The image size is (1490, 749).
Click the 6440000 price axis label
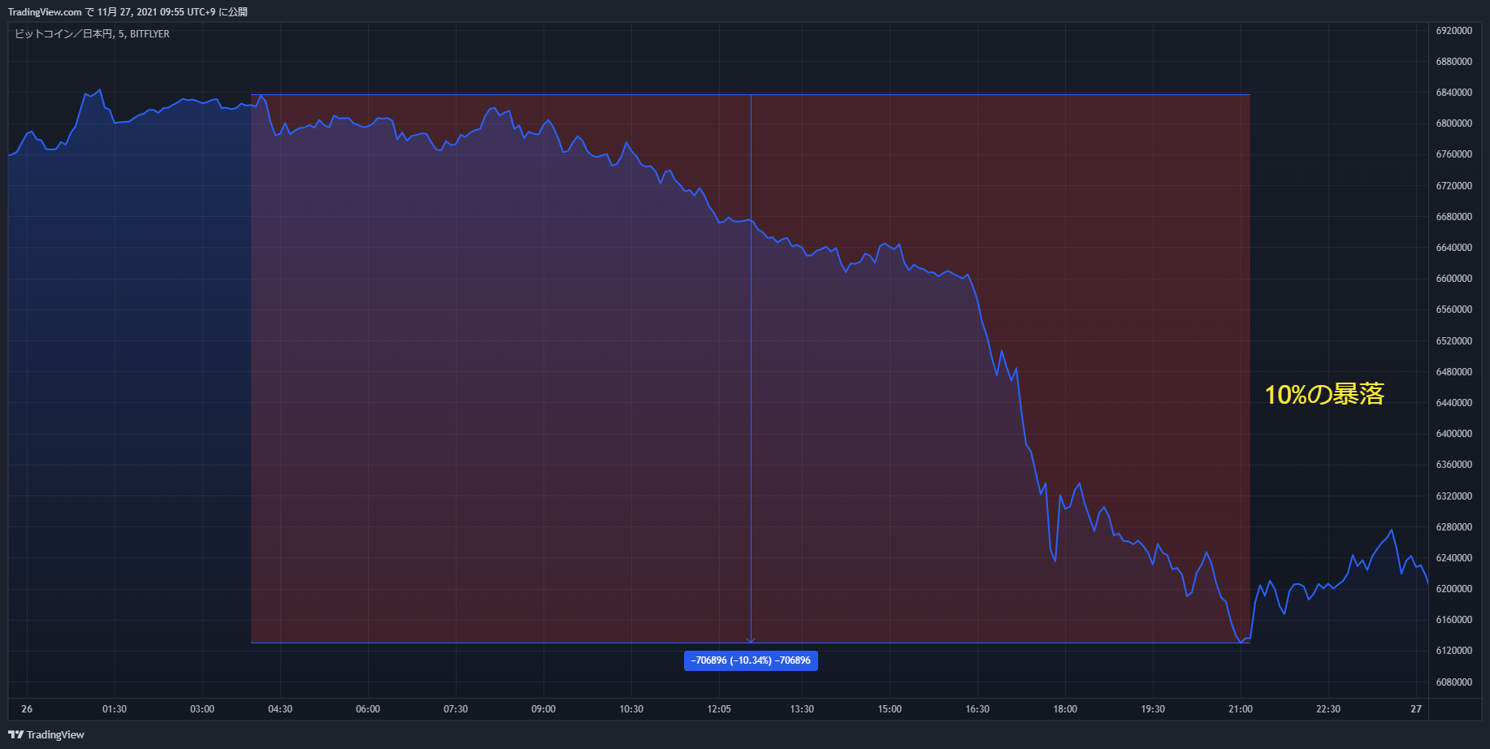click(x=1454, y=403)
